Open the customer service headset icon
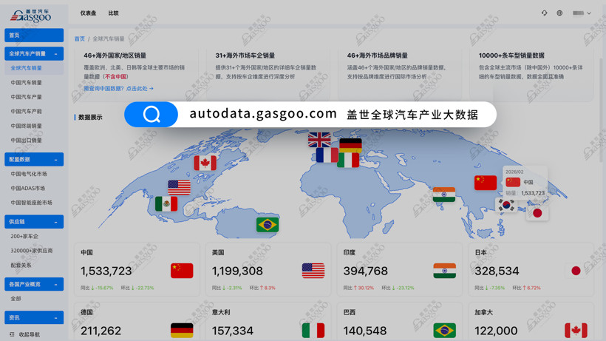The width and height of the screenshot is (606, 341). coord(545,13)
